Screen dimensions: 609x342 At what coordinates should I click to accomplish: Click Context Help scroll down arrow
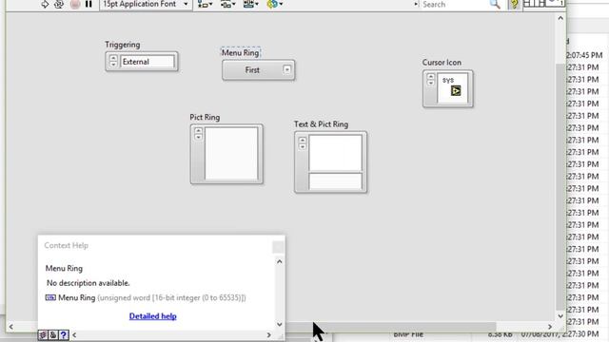(x=279, y=324)
